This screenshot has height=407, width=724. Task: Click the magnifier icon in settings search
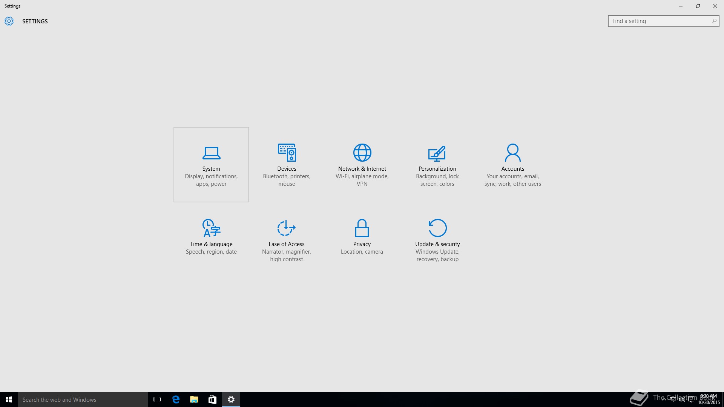tap(714, 21)
